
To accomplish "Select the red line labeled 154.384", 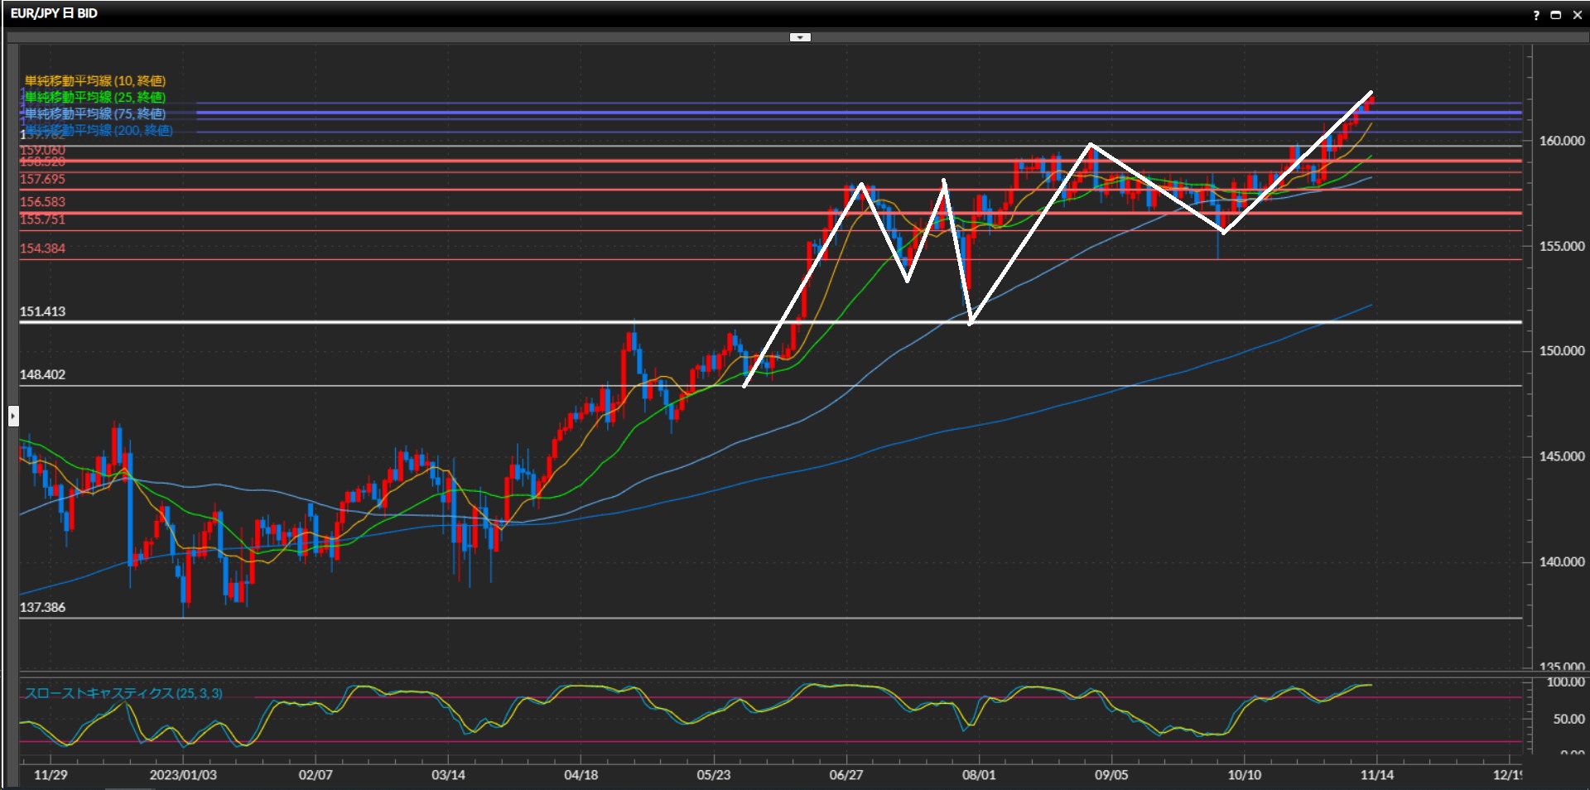I will pos(497,259).
